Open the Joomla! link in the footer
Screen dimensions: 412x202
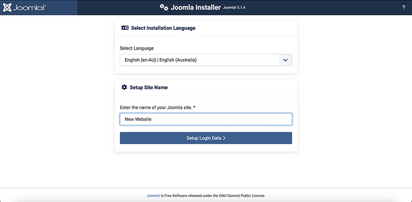153,196
